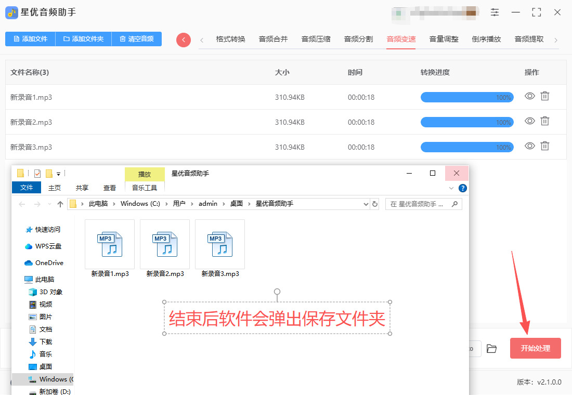This screenshot has height=395, width=572.
Task: Click the eye icon on 新录音3.mp3 row
Action: tap(529, 146)
